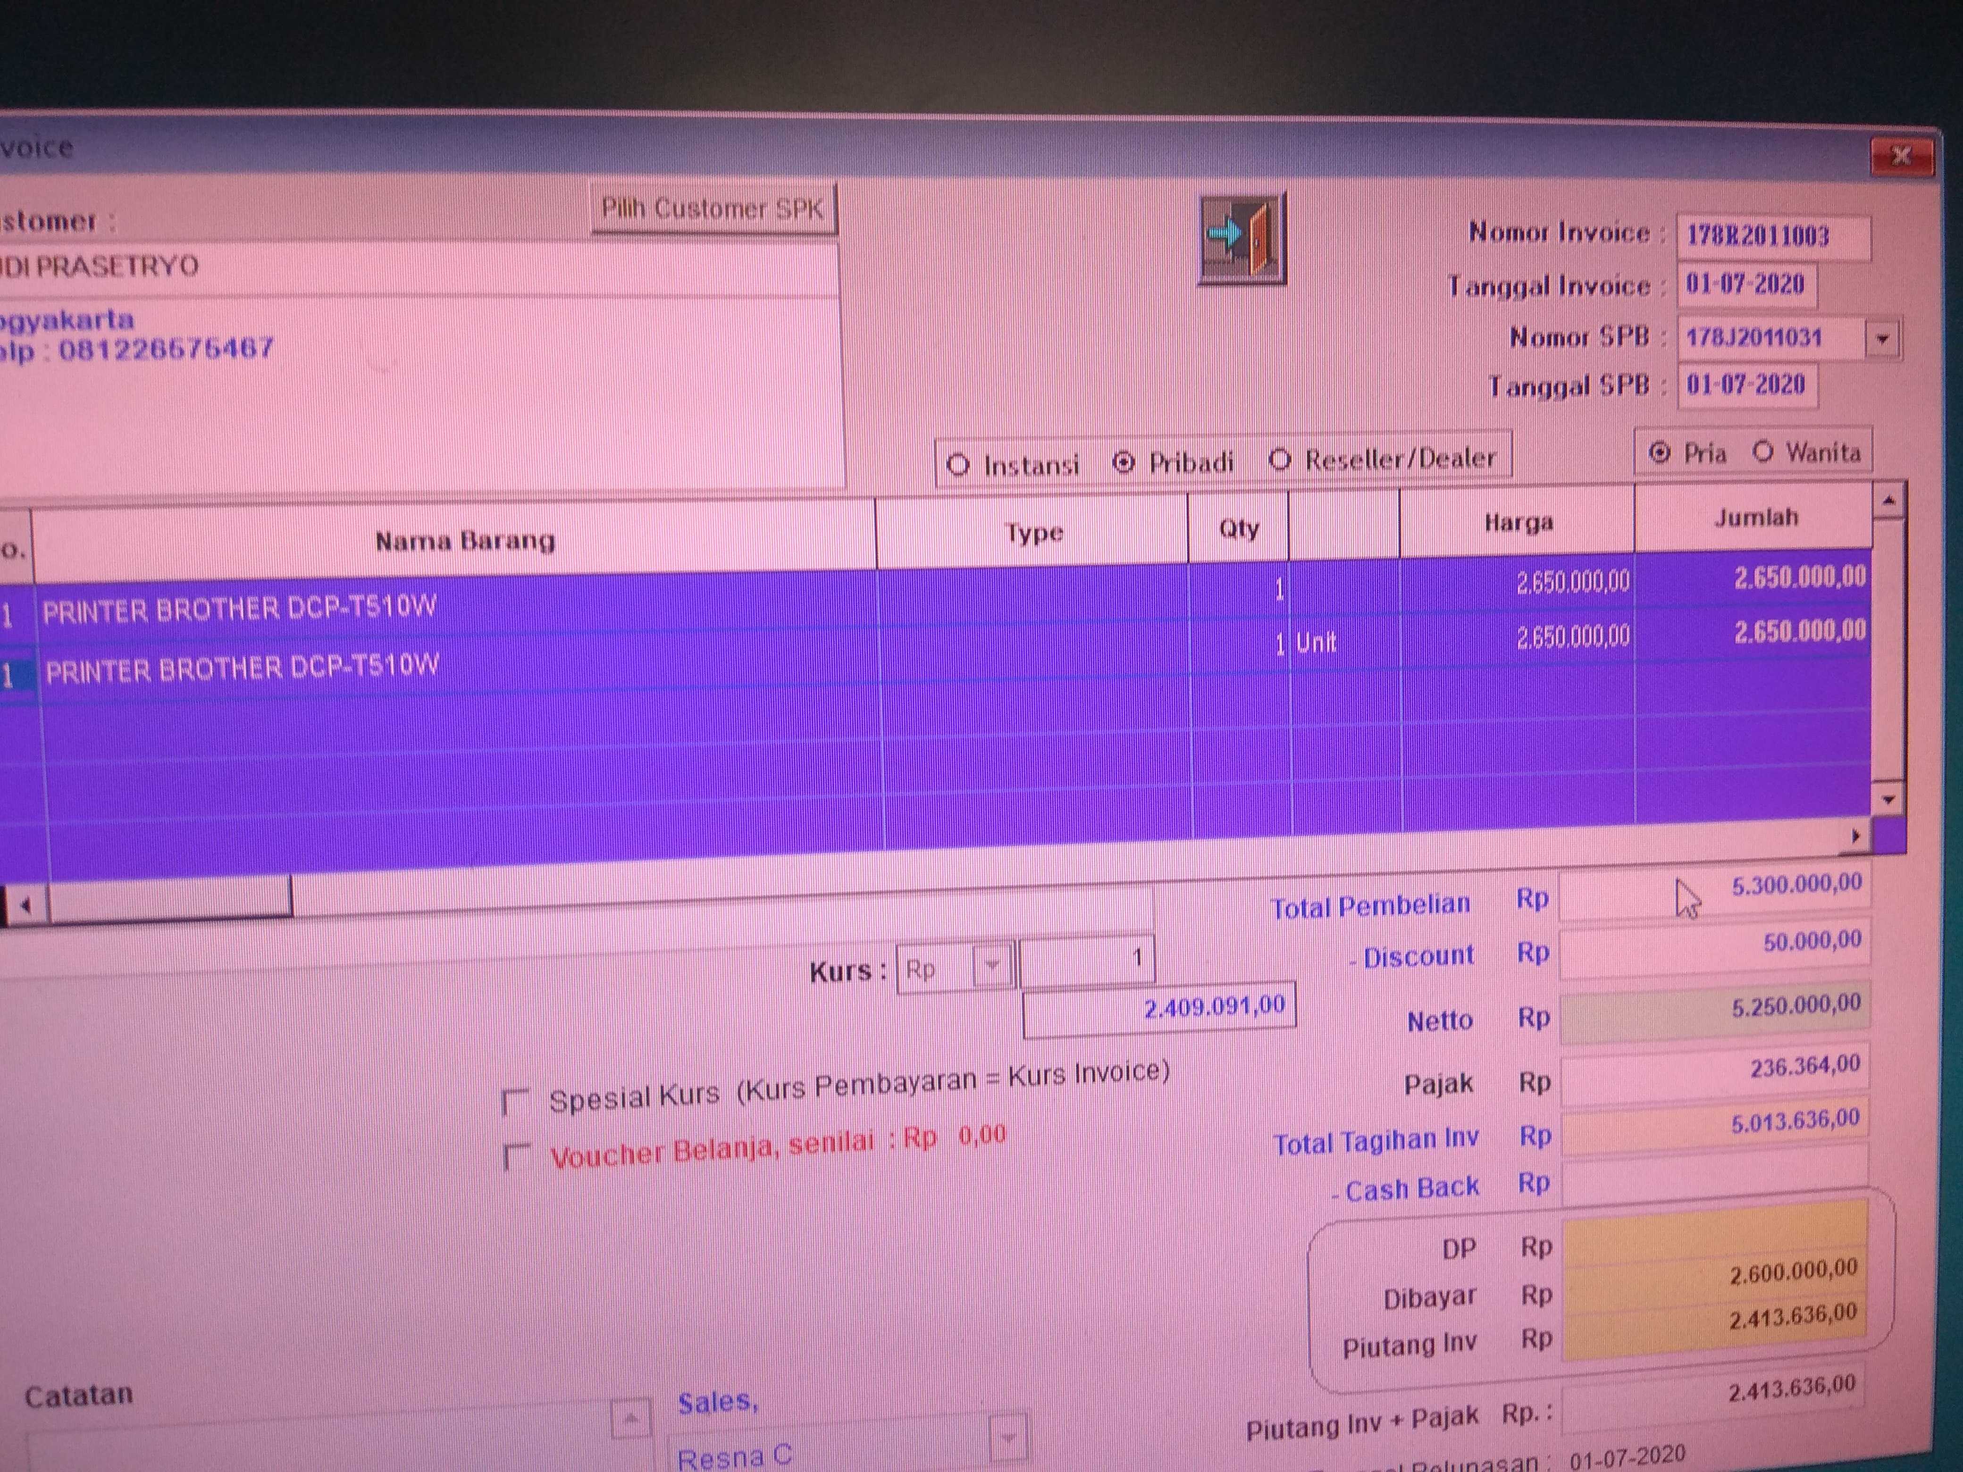1963x1472 pixels.
Task: Click the exit door icon button
Action: pyautogui.click(x=1241, y=238)
